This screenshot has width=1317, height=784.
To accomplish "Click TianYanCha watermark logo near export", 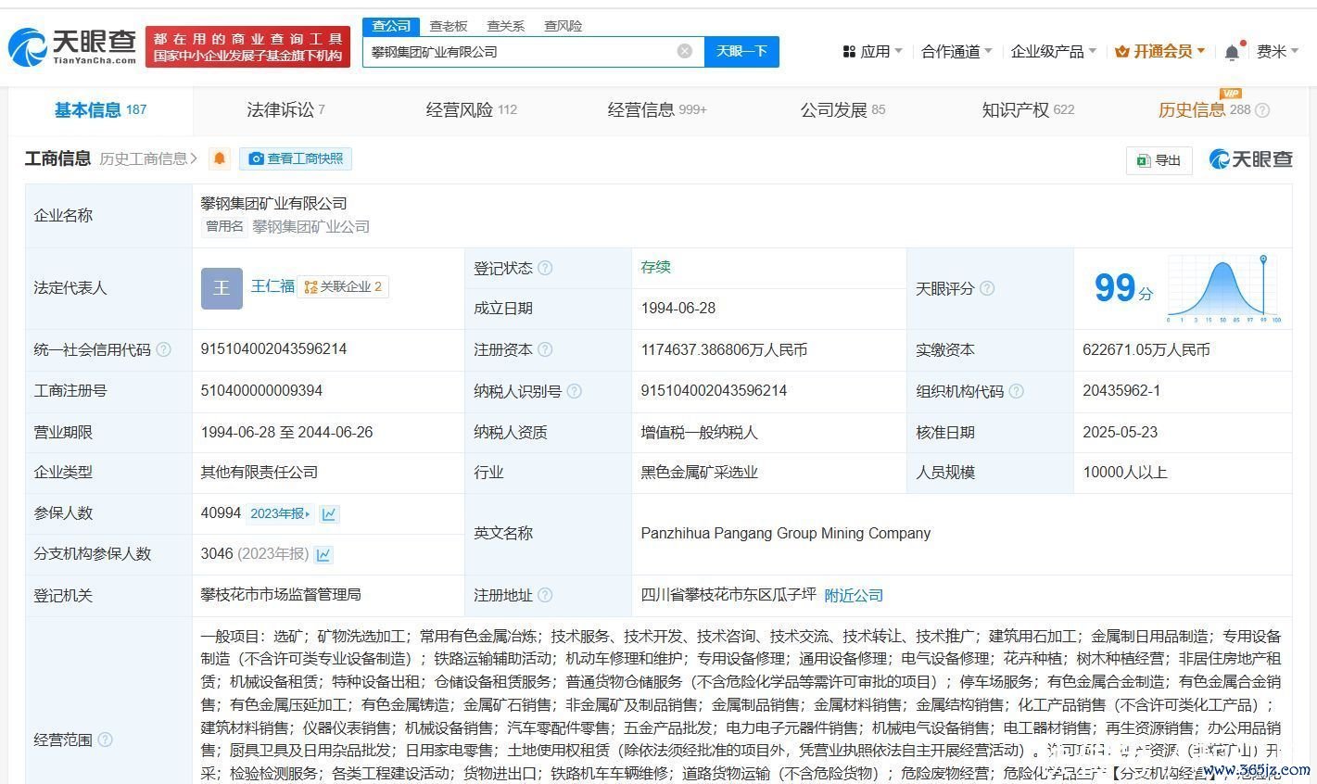I will (1250, 159).
